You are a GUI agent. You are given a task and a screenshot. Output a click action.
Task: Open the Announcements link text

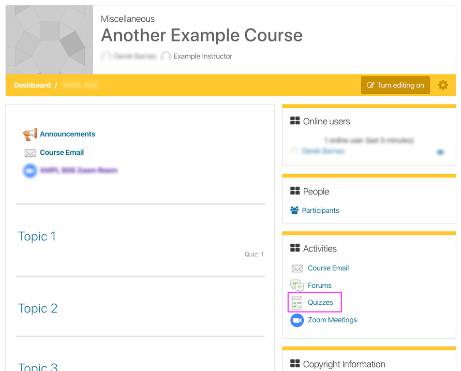[68, 134]
